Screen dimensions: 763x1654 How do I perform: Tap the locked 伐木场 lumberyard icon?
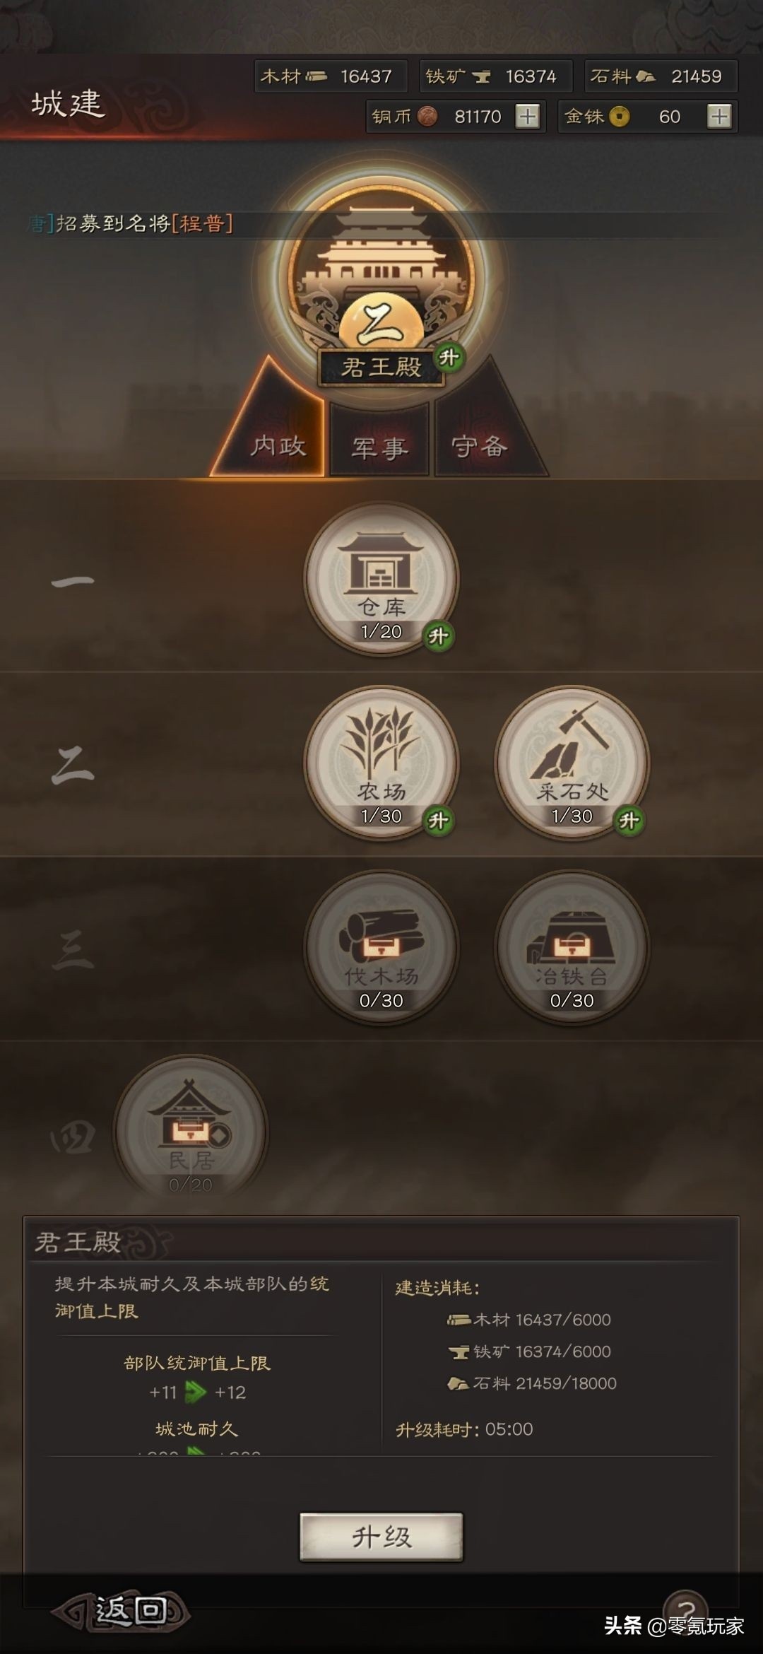[x=381, y=947]
